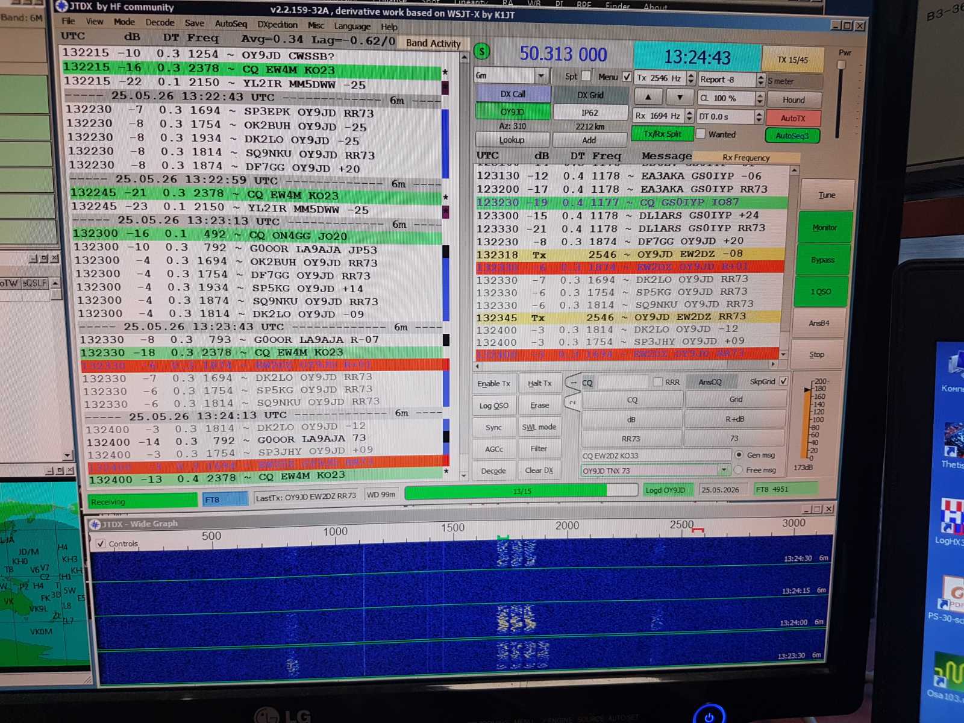This screenshot has width=964, height=723.
Task: Expand the OY9JD TNX 73 message dropdown
Action: pyautogui.click(x=724, y=470)
